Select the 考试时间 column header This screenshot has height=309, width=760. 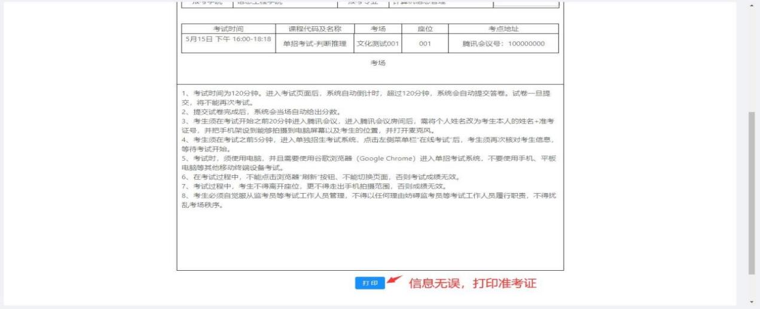pyautogui.click(x=228, y=29)
